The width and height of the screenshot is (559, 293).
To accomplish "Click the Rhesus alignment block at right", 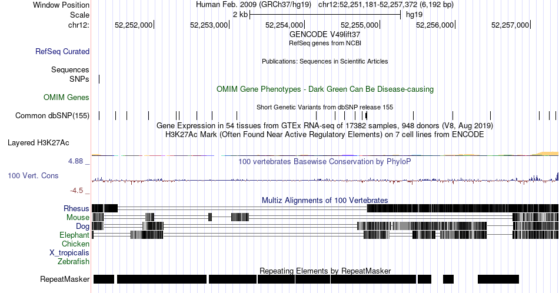I will [462, 208].
